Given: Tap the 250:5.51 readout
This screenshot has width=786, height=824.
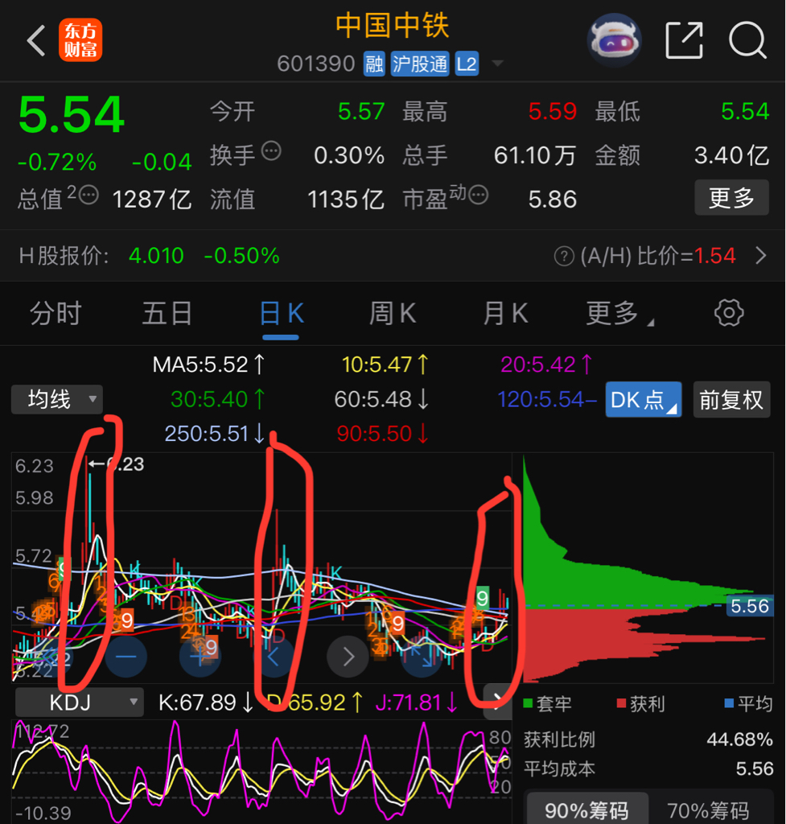Looking at the screenshot, I should tap(214, 434).
